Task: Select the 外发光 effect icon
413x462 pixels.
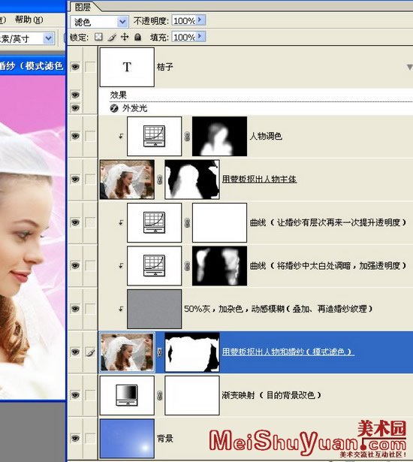Action: tap(114, 108)
